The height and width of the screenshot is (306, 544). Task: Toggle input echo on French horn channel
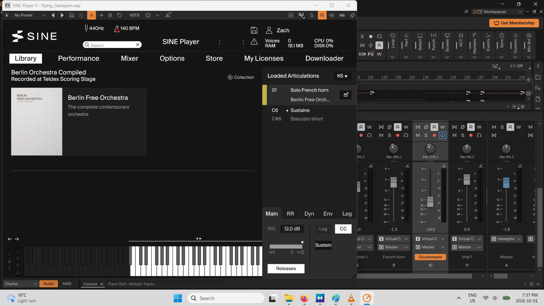point(406,135)
